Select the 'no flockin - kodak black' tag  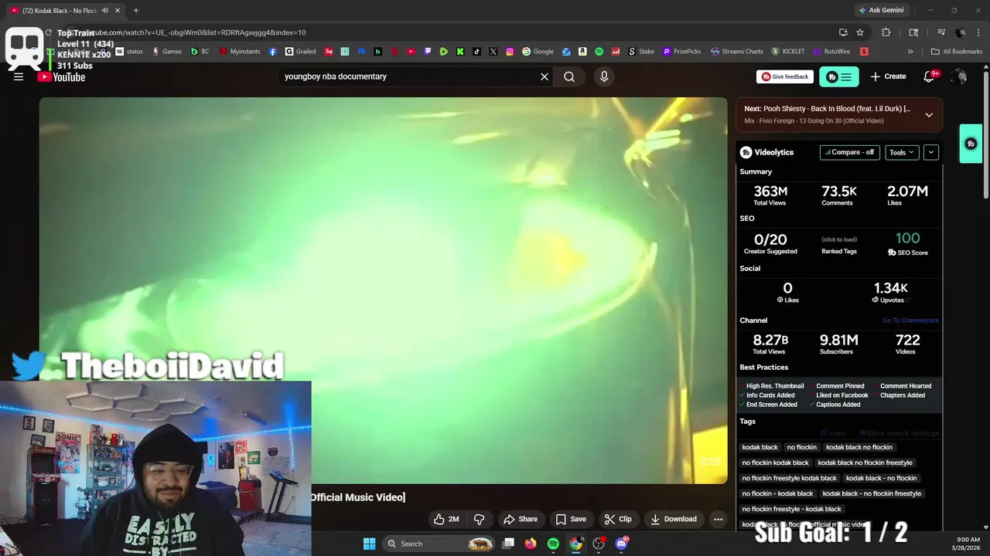click(777, 493)
